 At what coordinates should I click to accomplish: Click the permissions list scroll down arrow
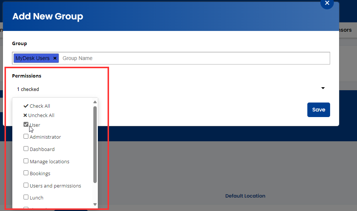click(x=95, y=204)
